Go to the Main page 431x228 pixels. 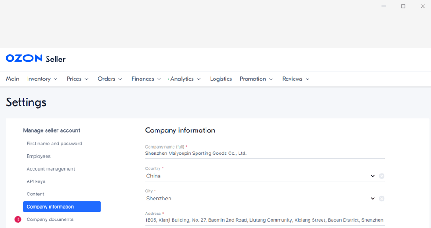[13, 79]
